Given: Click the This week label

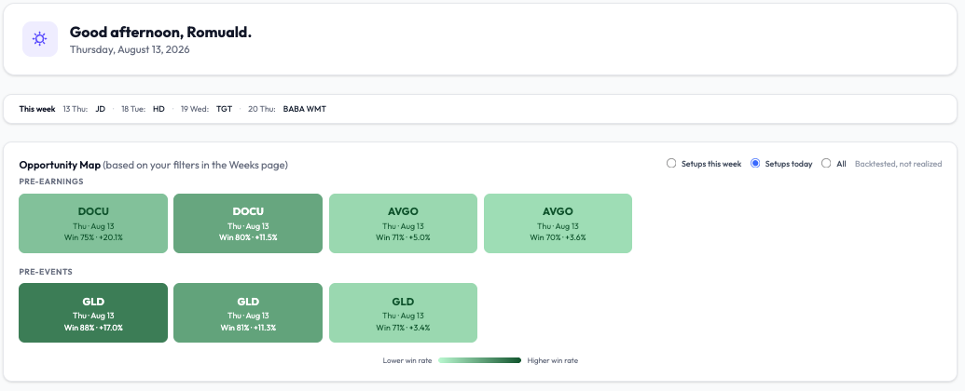Looking at the screenshot, I should [37, 109].
